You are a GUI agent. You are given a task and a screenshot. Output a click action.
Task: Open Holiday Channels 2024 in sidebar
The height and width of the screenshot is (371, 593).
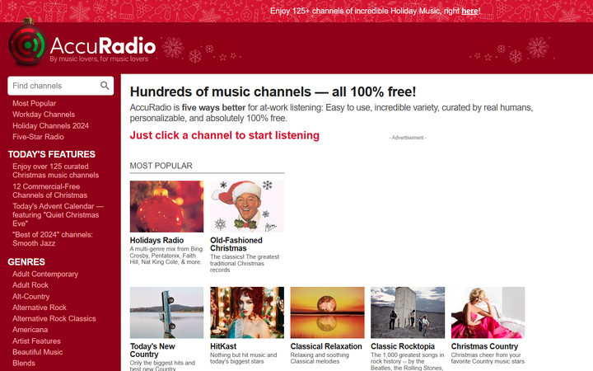tap(51, 125)
